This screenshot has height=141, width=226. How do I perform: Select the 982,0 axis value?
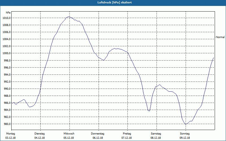click(7, 117)
